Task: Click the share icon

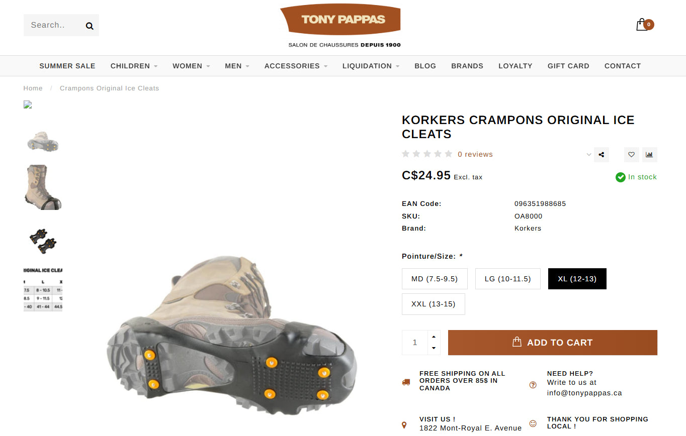Action: 602,155
